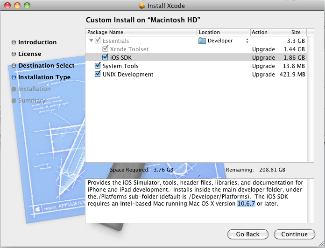Uncheck the UNIX Development checkbox

[x=98, y=74]
